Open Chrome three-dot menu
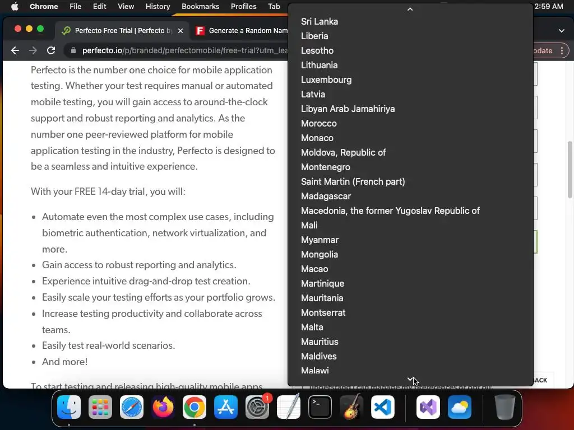The image size is (574, 430). pyautogui.click(x=562, y=50)
